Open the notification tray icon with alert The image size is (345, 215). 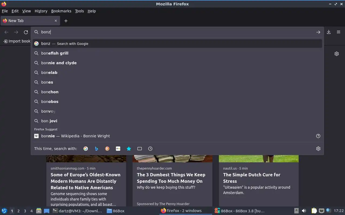[x=328, y=211]
